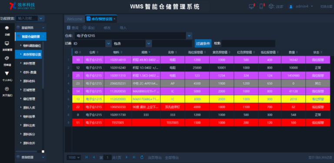
Task: Expand the 查询管理 menu section
Action: [x=31, y=157]
